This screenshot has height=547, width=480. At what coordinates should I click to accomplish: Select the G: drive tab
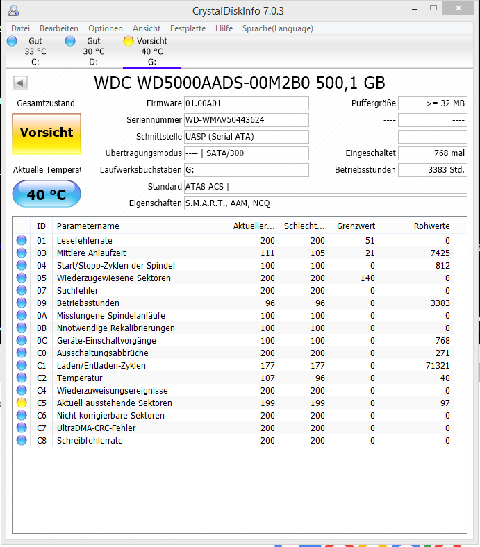(x=152, y=51)
